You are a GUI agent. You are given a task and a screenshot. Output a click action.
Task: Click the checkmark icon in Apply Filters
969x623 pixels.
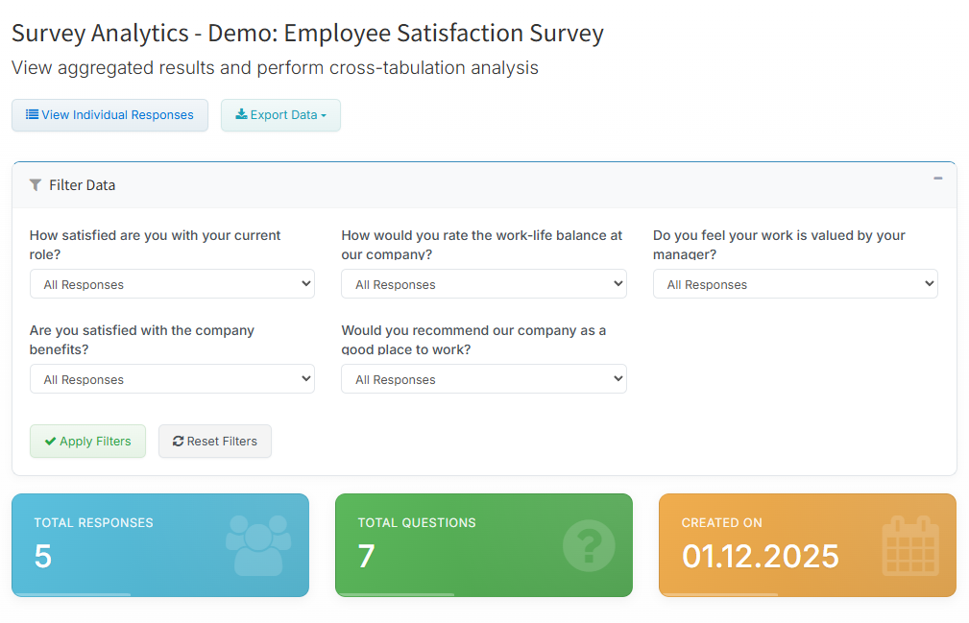click(x=50, y=442)
